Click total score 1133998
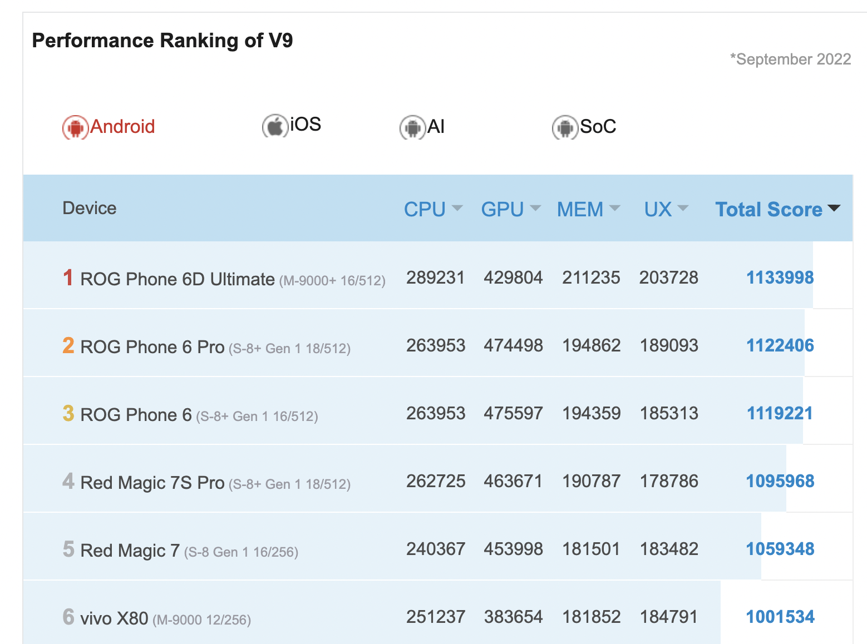 click(x=780, y=278)
